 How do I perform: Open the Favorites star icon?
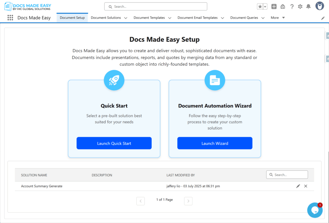[x=260, y=6]
